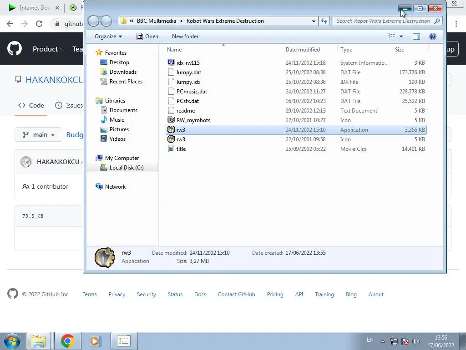Image resolution: width=466 pixels, height=350 pixels.
Task: Select the rw3 Icon file dated 22/10/2001
Action: [296, 139]
